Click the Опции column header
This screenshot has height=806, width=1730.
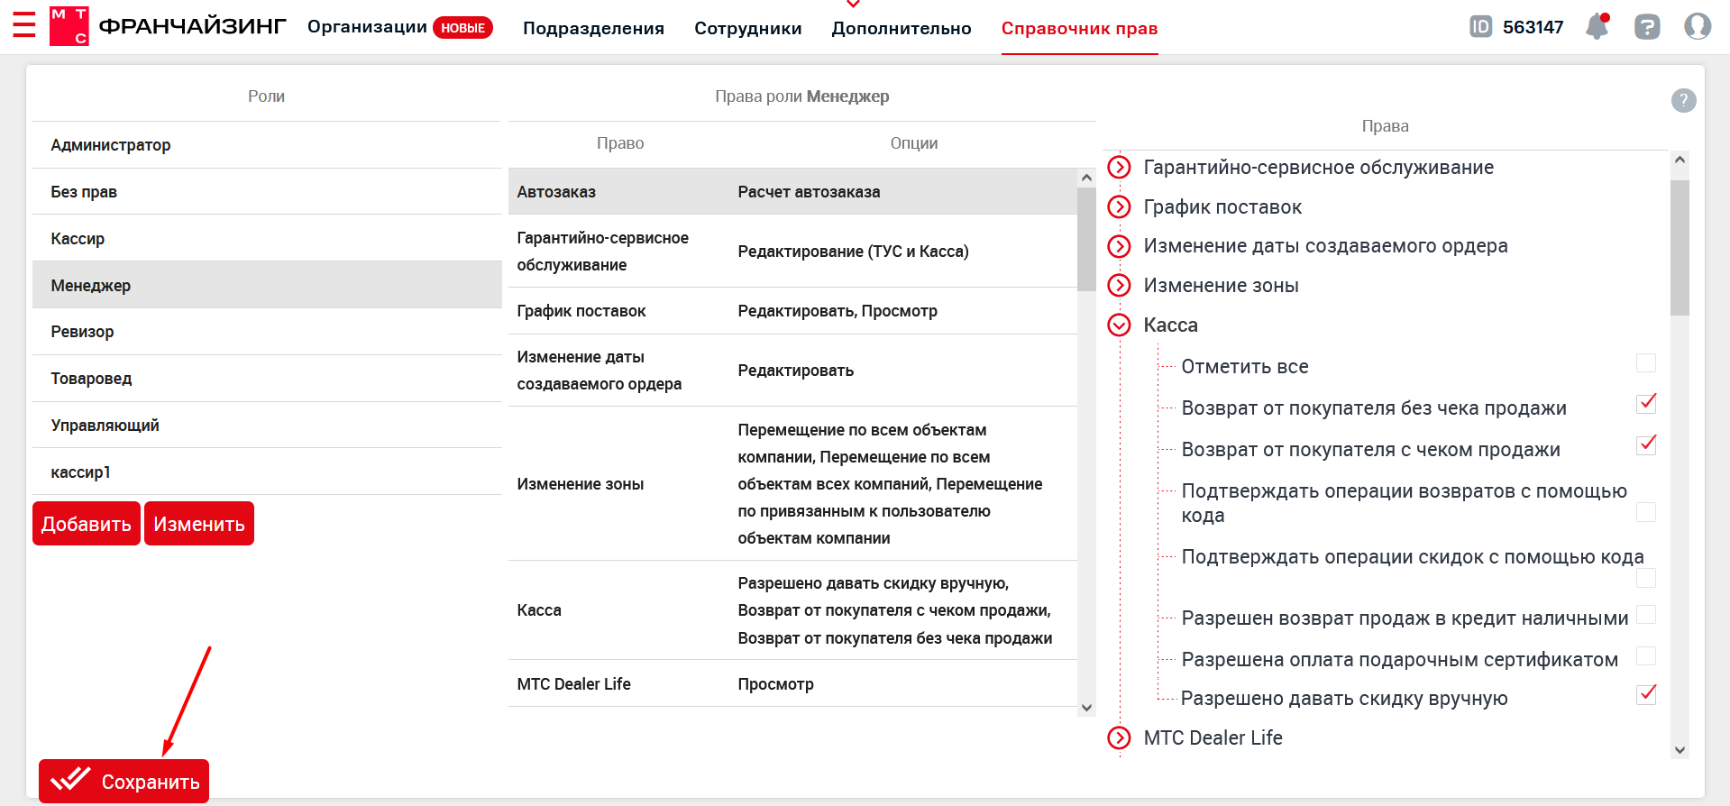tap(914, 143)
